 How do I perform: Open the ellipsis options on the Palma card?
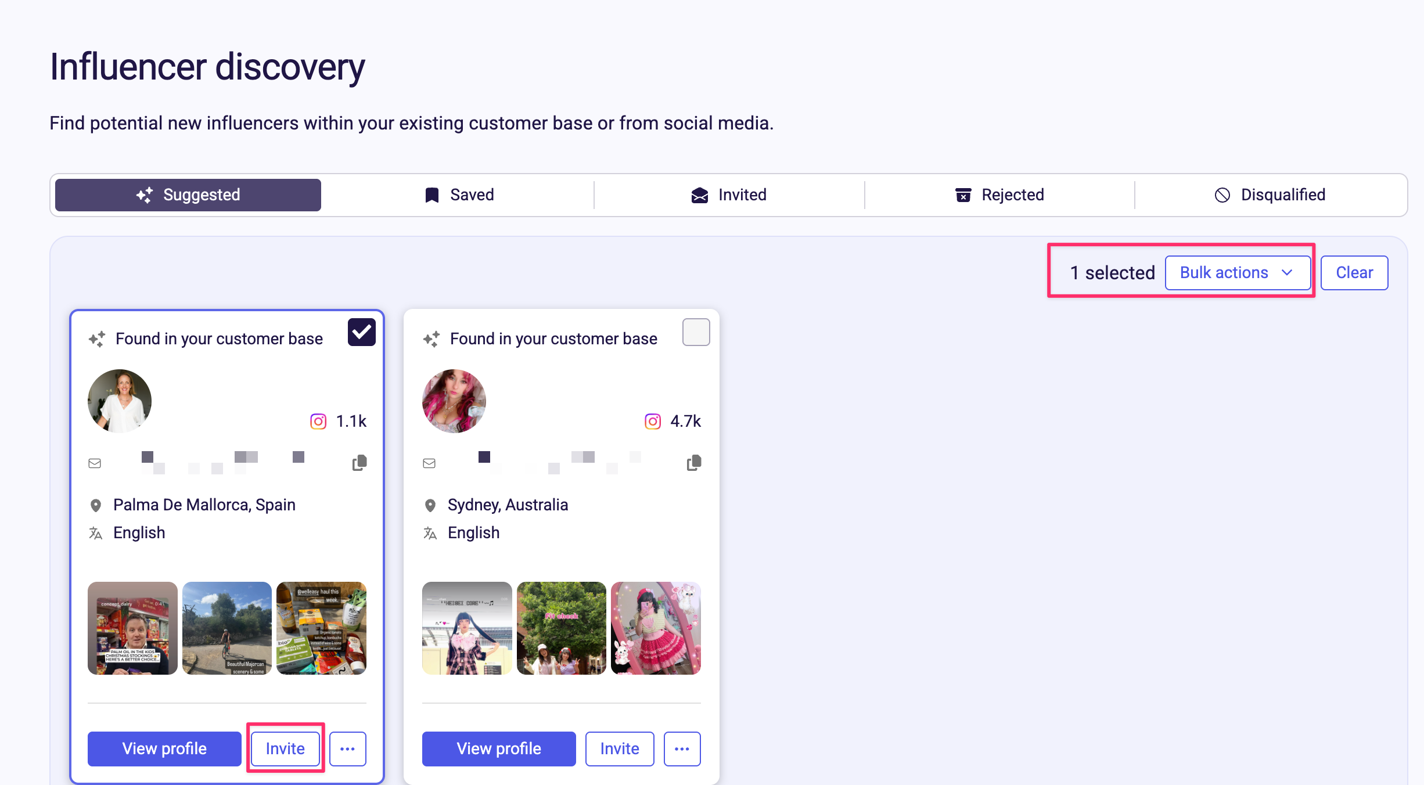point(347,748)
